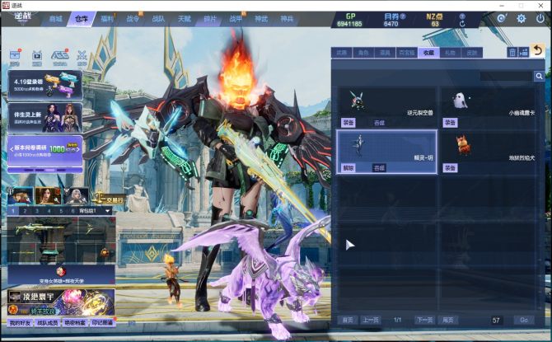Click the trash can delete icon

[x=512, y=53]
